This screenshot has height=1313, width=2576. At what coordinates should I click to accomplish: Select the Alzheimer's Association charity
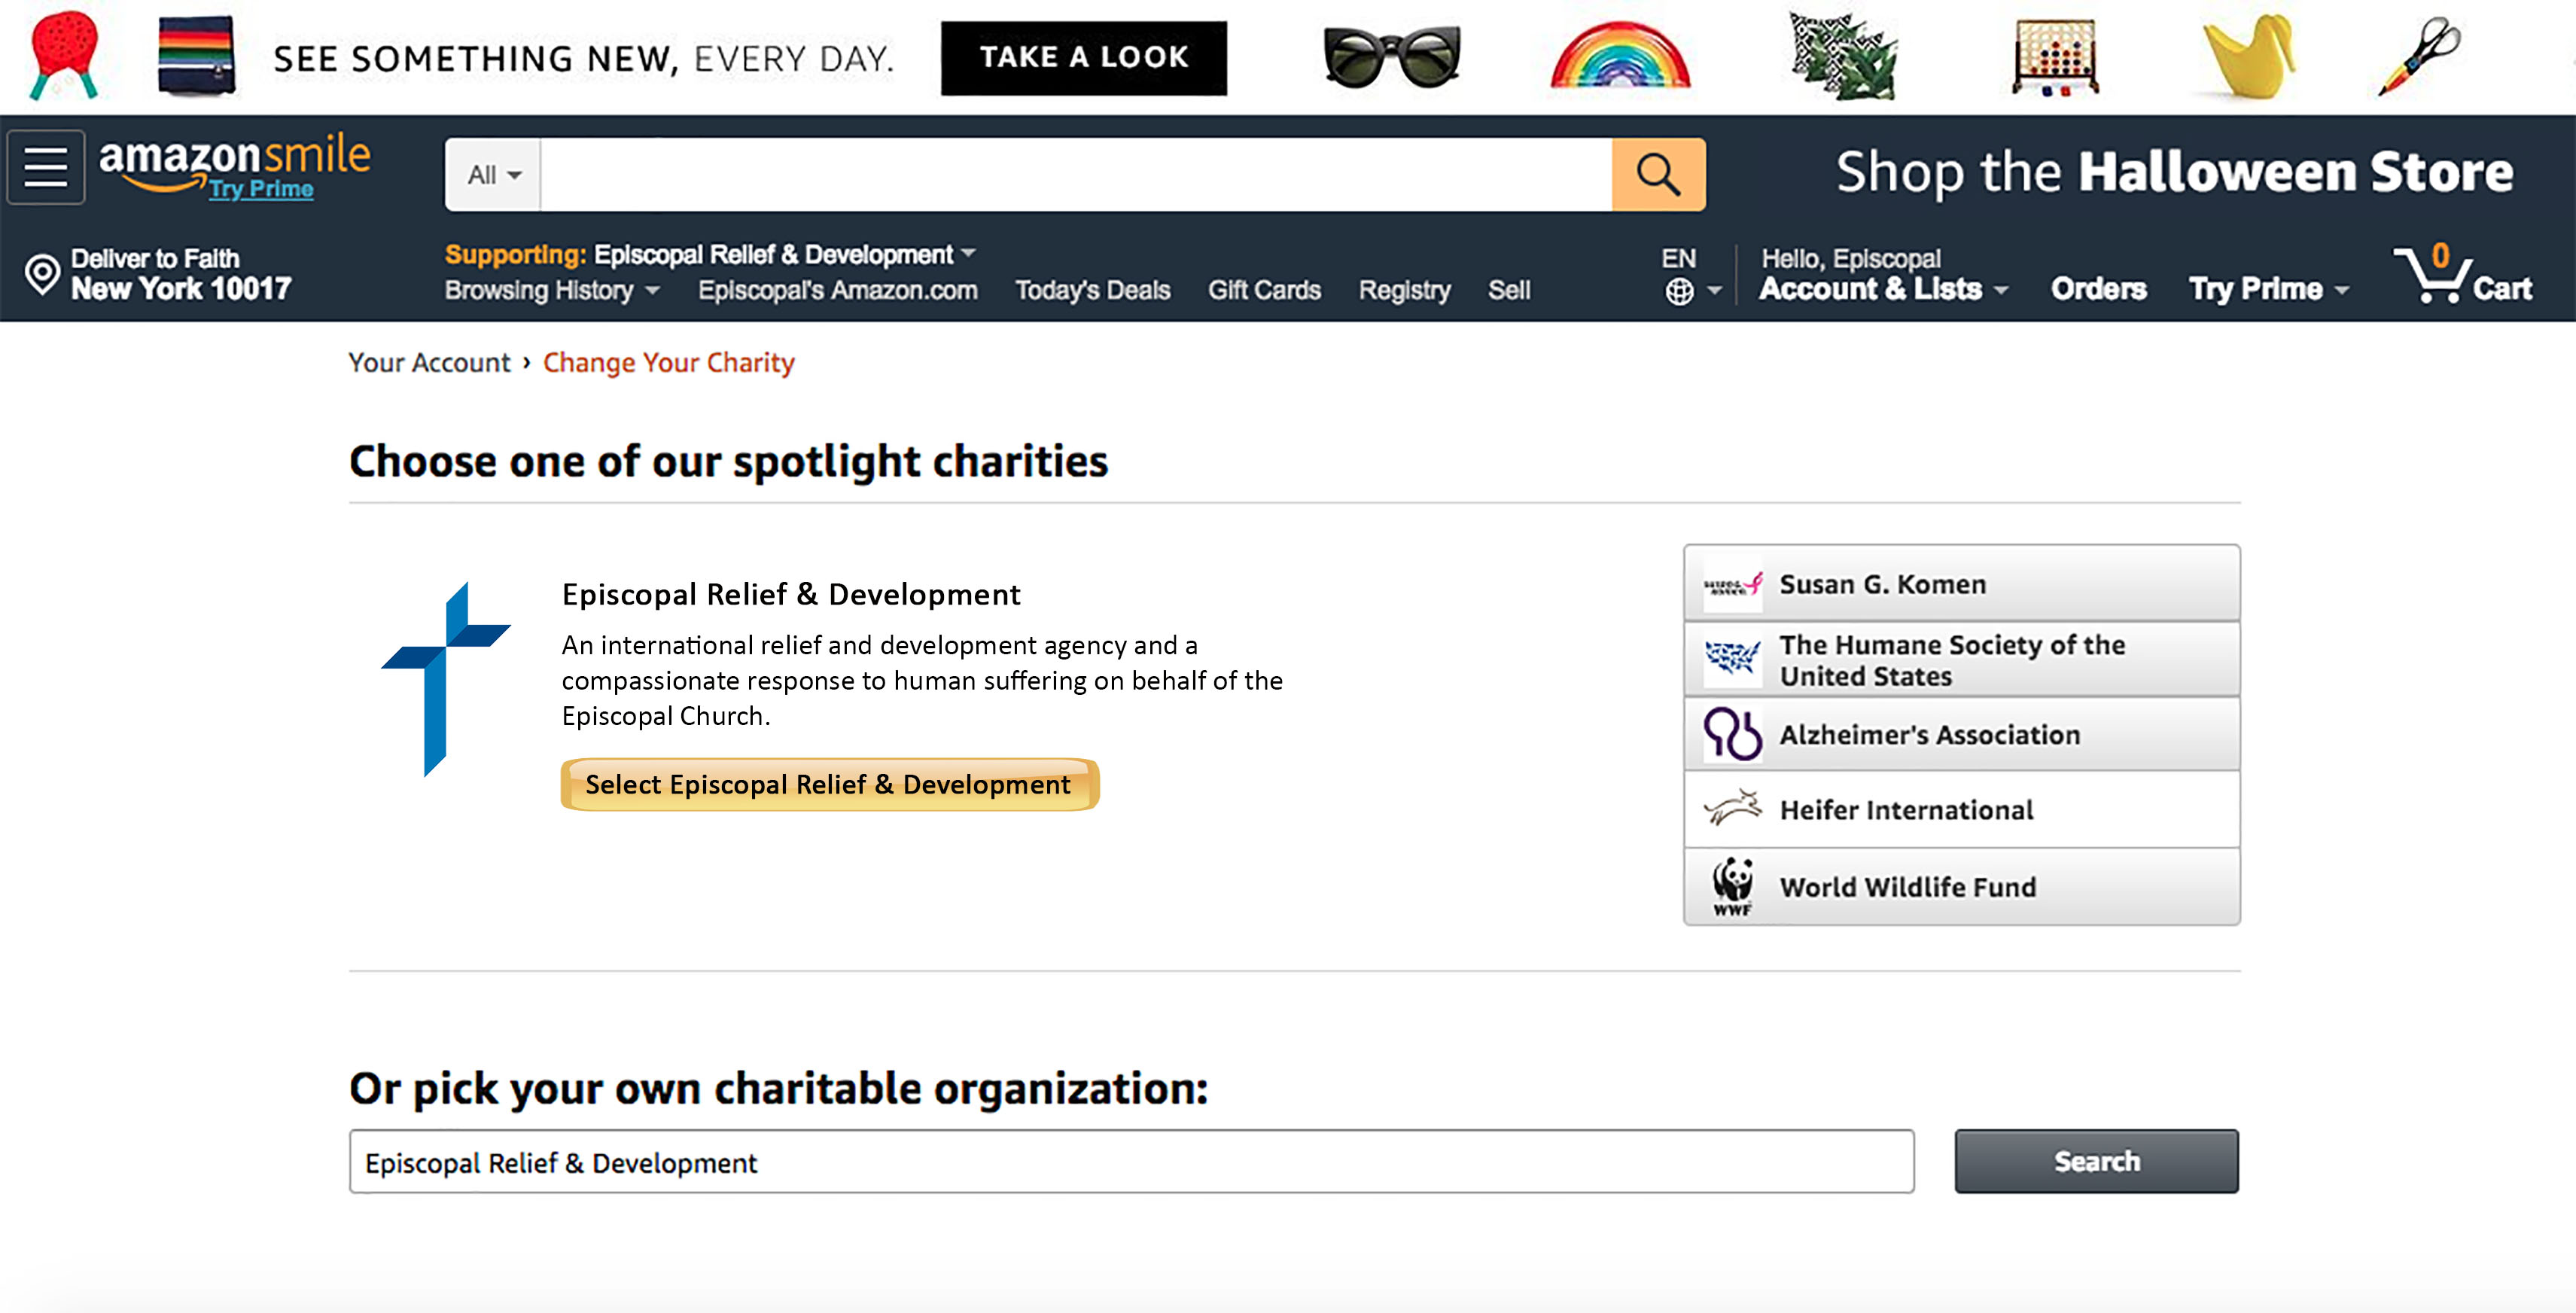[x=1961, y=735]
